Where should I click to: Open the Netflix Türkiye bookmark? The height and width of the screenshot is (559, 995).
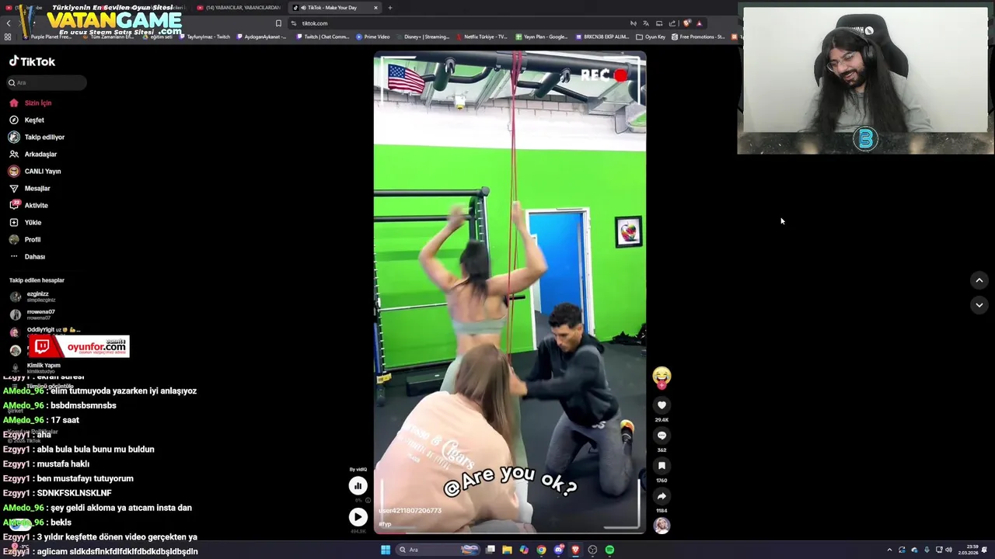(482, 36)
